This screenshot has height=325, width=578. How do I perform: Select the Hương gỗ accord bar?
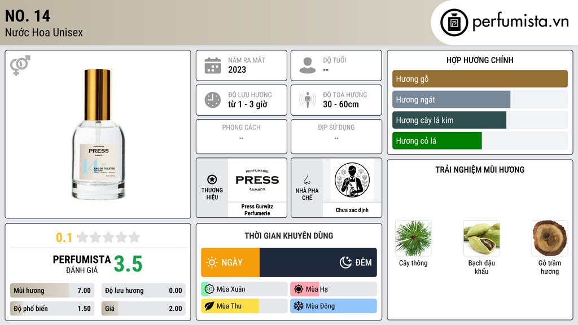coord(480,79)
